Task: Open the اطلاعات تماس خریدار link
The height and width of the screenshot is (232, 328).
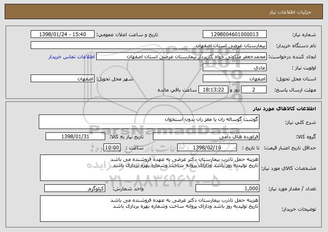Action: (72, 57)
